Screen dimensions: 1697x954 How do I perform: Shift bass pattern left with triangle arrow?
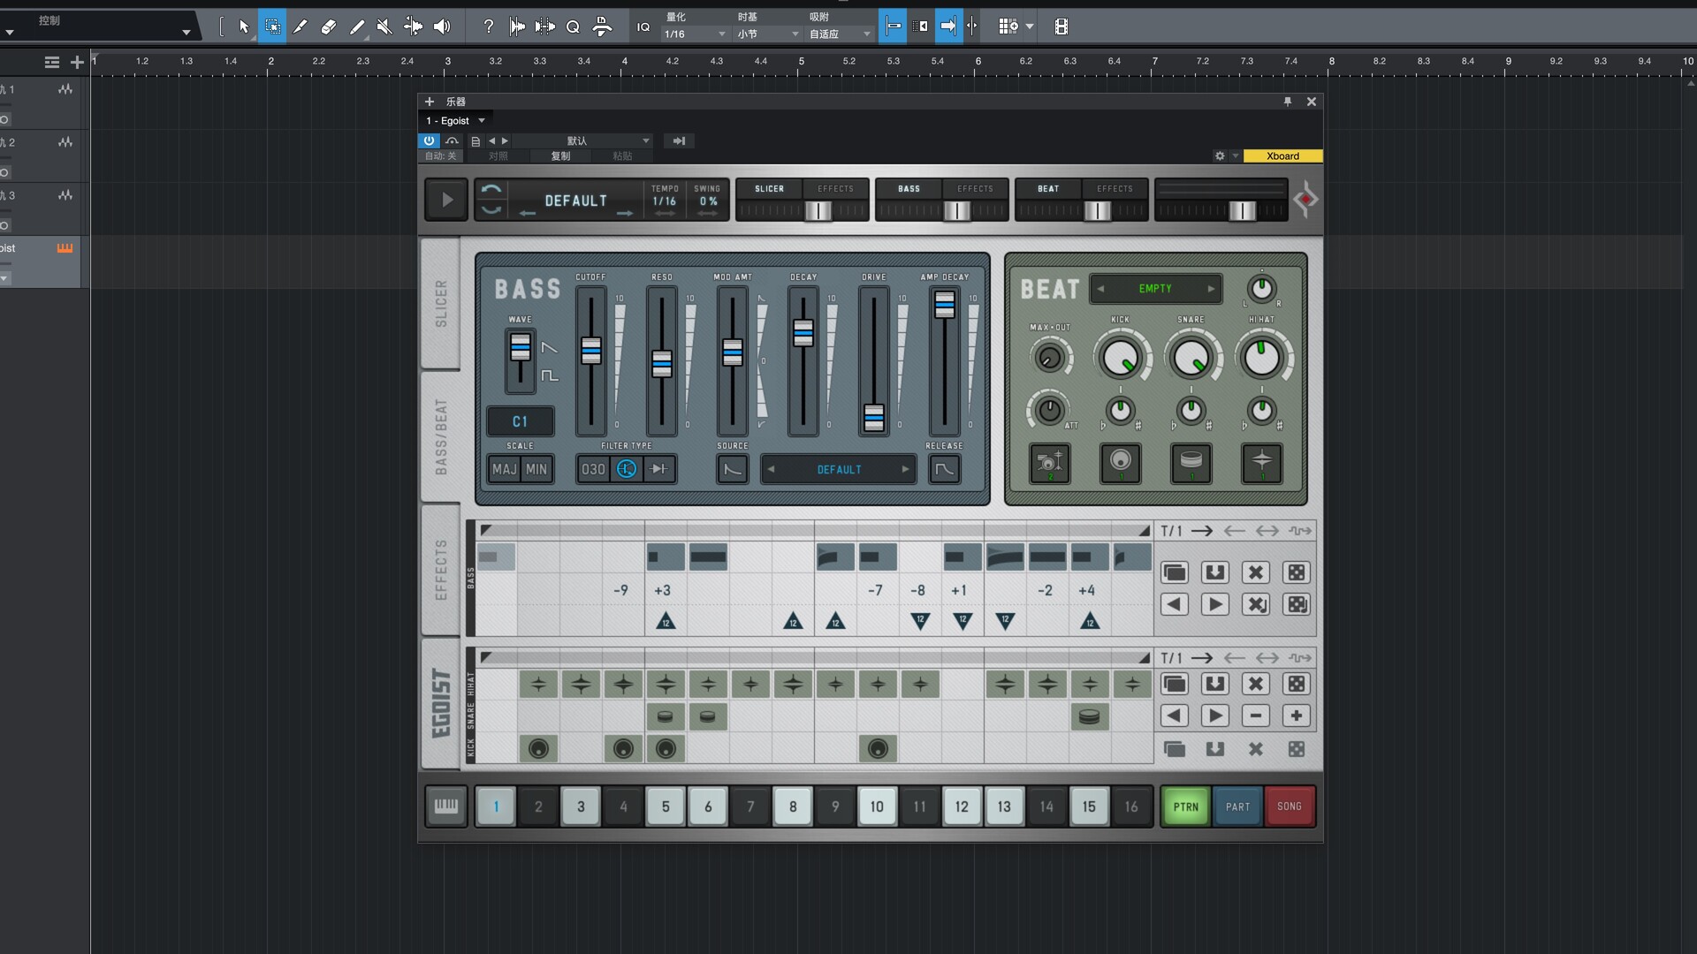(1174, 604)
